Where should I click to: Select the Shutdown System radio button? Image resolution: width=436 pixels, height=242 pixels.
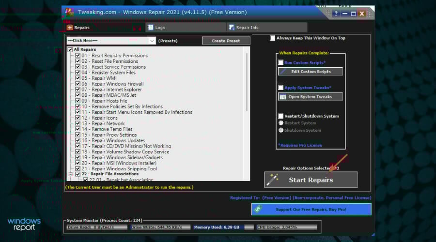(281, 130)
